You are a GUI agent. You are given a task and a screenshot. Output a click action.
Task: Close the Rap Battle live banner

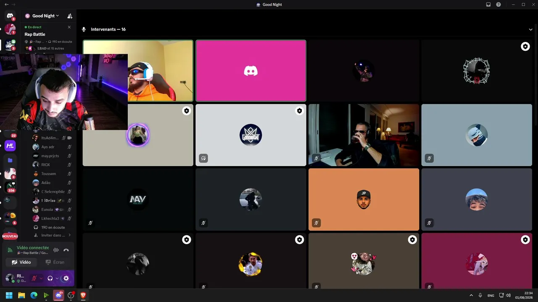point(69,27)
